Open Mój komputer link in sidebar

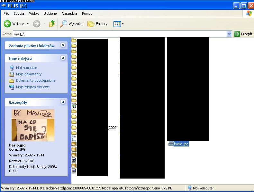coord(26,68)
